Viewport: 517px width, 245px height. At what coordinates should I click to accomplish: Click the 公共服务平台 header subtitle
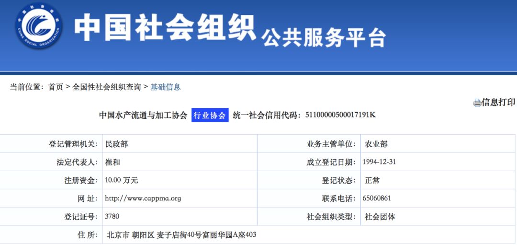324,37
